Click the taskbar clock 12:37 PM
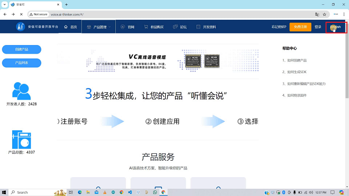Image resolution: width=349 pixels, height=196 pixels. 321,193
